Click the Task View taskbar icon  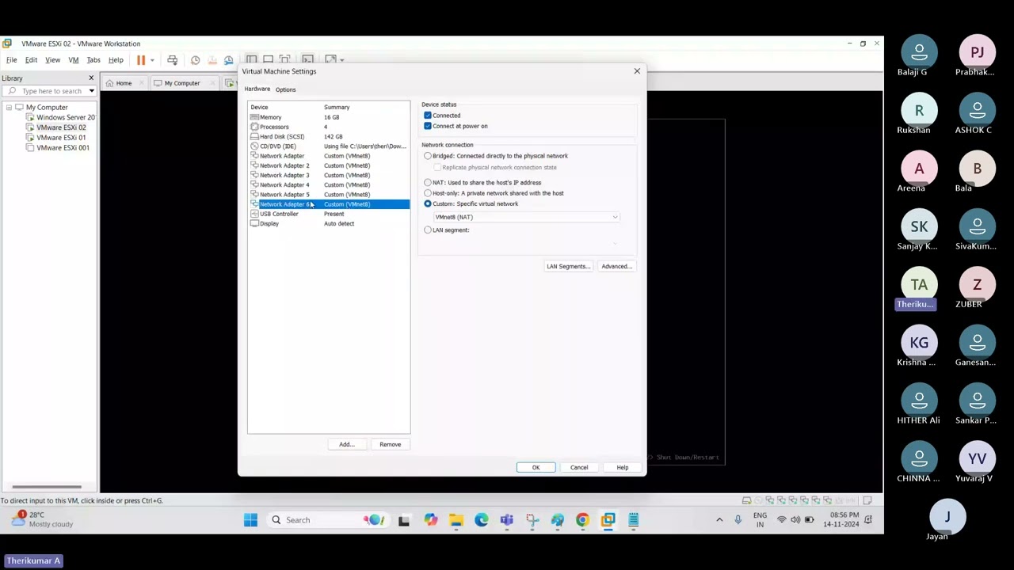click(404, 520)
